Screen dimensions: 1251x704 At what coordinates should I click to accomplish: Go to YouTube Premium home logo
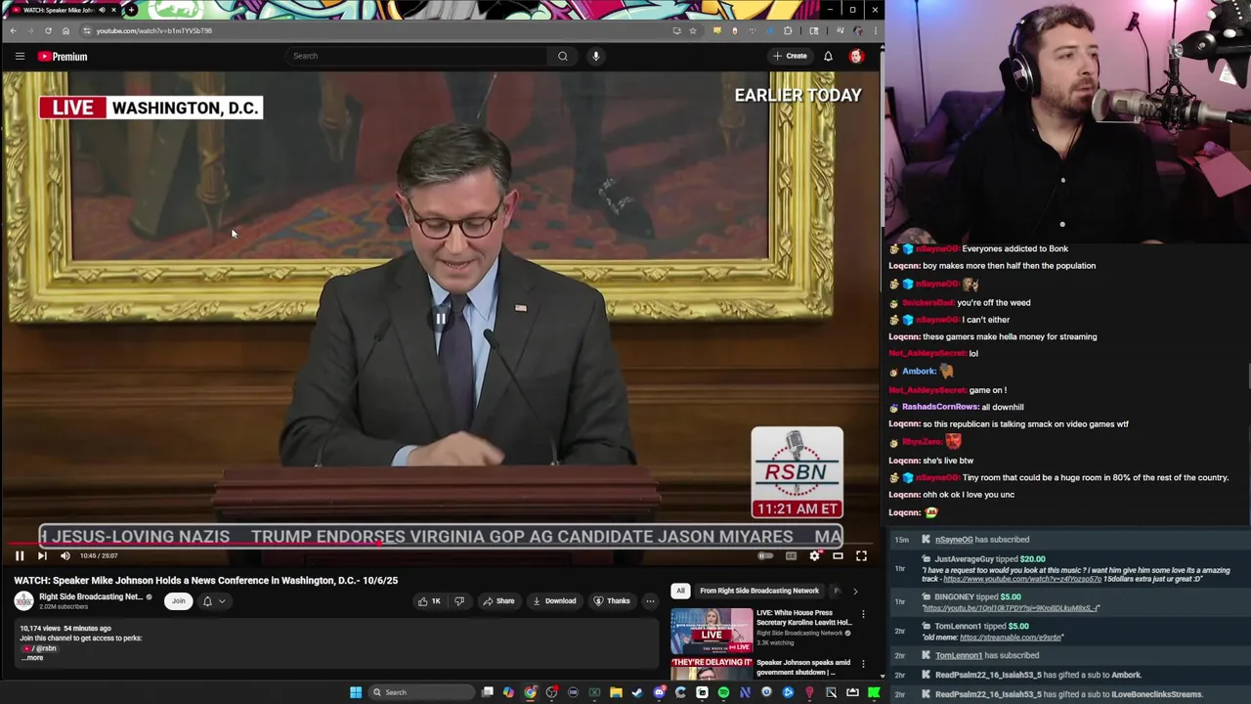coord(63,57)
